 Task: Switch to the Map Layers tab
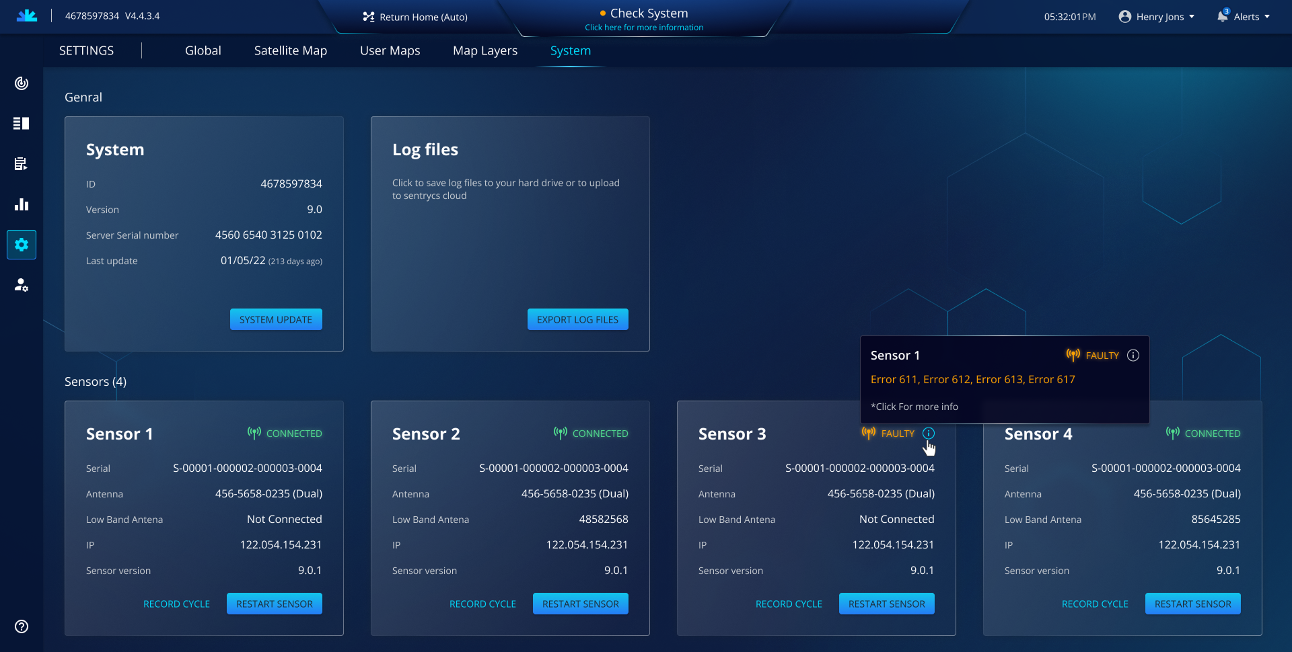(x=485, y=51)
